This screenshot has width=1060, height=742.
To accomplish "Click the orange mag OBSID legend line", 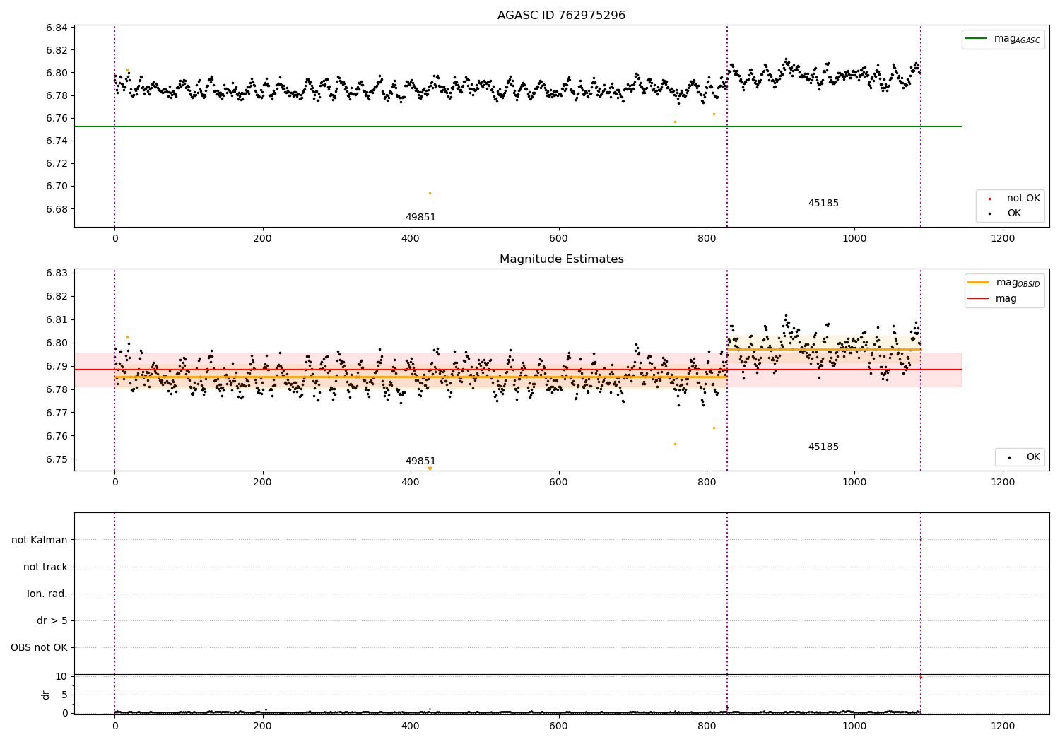I will coord(979,282).
